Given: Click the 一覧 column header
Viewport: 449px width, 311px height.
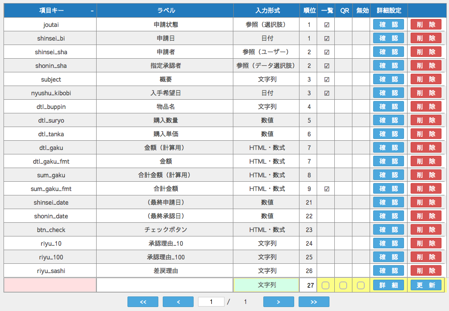Looking at the screenshot, I should pyautogui.click(x=326, y=11).
